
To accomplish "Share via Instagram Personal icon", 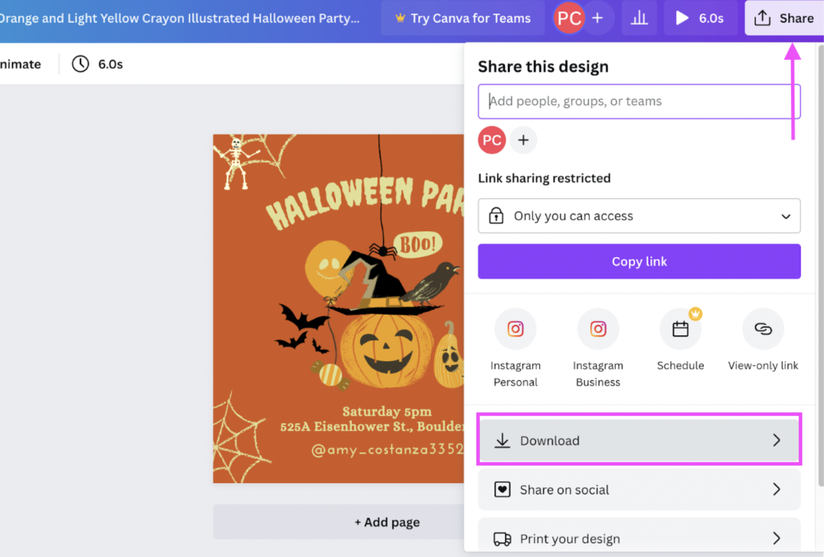I will click(515, 329).
